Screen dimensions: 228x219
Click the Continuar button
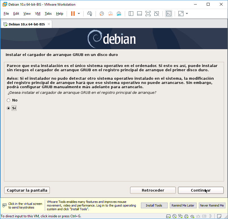pyautogui.click(x=201, y=190)
